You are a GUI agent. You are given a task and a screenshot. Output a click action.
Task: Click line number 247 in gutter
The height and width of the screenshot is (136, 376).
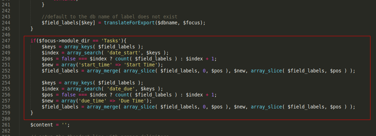pyautogui.click(x=6, y=41)
